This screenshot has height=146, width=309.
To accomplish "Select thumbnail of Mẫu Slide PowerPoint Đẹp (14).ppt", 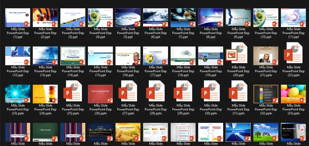I will pos(73,56).
